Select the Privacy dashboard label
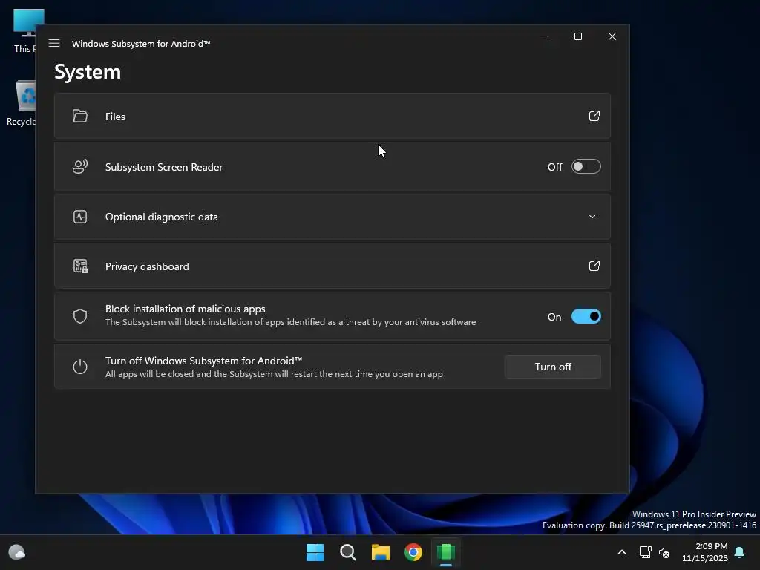The image size is (760, 570). pyautogui.click(x=147, y=266)
